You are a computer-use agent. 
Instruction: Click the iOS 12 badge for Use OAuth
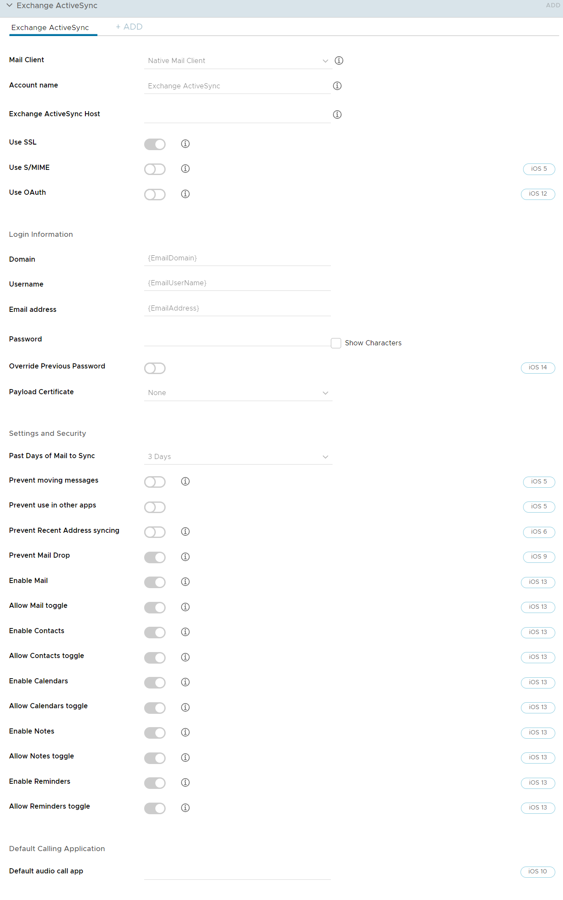point(538,194)
